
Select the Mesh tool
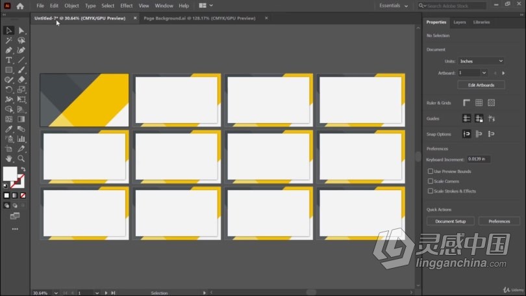point(8,119)
